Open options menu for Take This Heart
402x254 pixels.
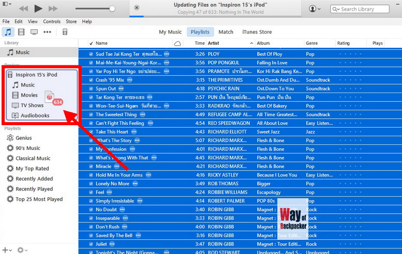click(x=134, y=132)
